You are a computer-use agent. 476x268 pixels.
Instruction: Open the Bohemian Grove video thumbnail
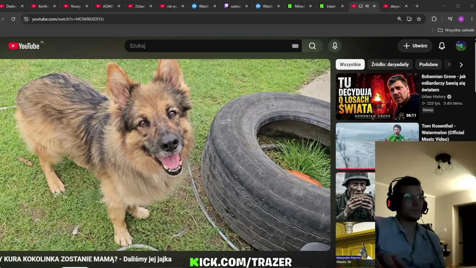377,97
